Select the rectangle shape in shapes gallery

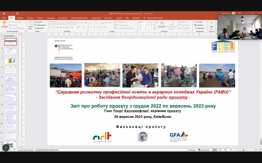[149, 22]
